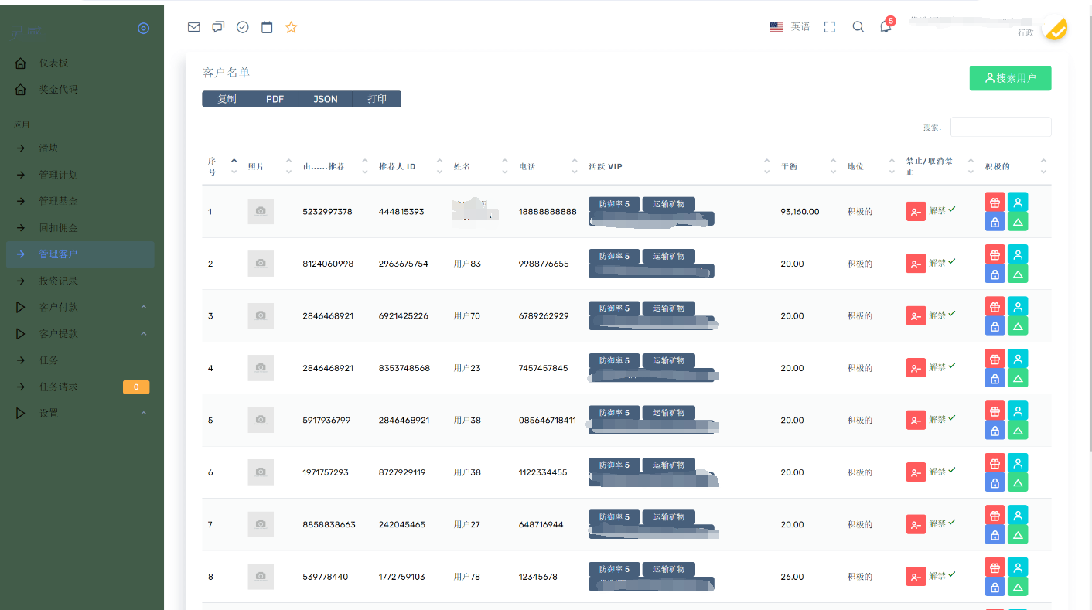The image size is (1092, 610).
Task: Click the yellow star favorites icon
Action: click(291, 27)
